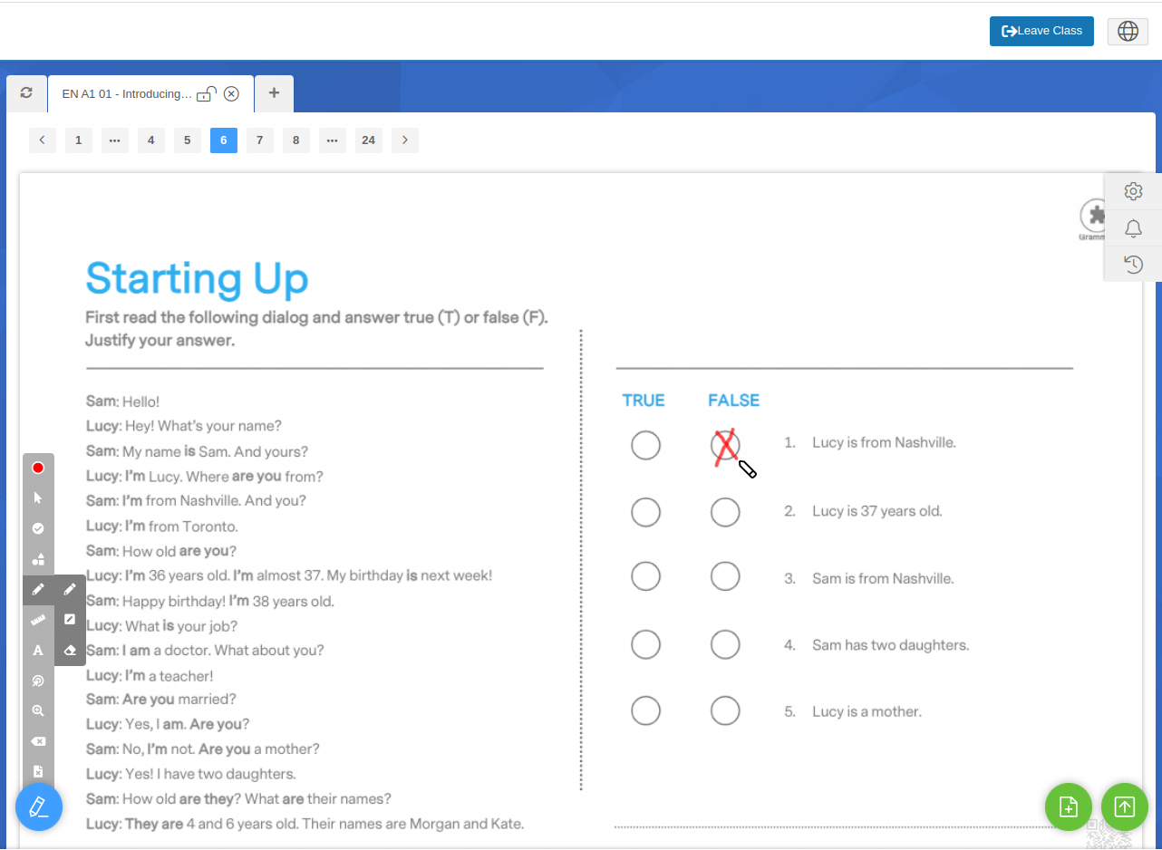Click the Grammar puzzle icon
This screenshot has width=1162, height=850.
point(1095,217)
